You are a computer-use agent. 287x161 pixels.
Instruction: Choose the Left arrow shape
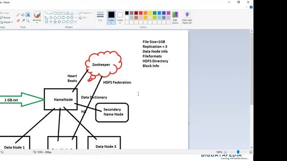click(68, 18)
